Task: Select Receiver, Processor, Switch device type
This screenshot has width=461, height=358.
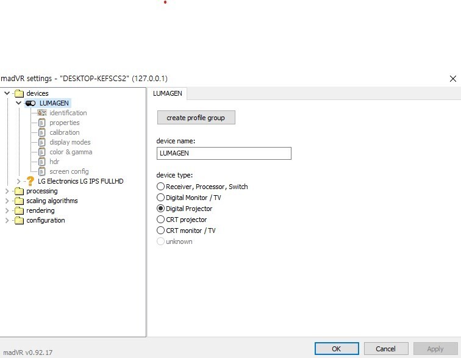Action: coord(161,187)
